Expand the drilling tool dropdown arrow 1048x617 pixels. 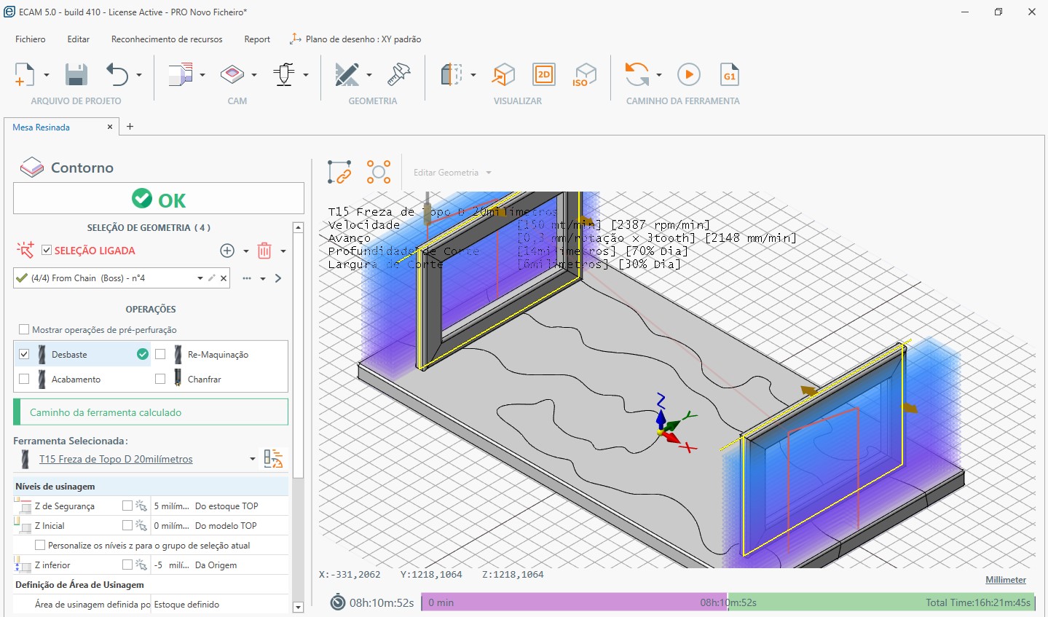[x=306, y=75]
